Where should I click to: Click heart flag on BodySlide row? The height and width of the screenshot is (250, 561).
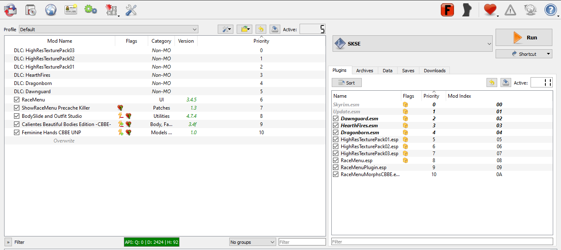pyautogui.click(x=128, y=116)
